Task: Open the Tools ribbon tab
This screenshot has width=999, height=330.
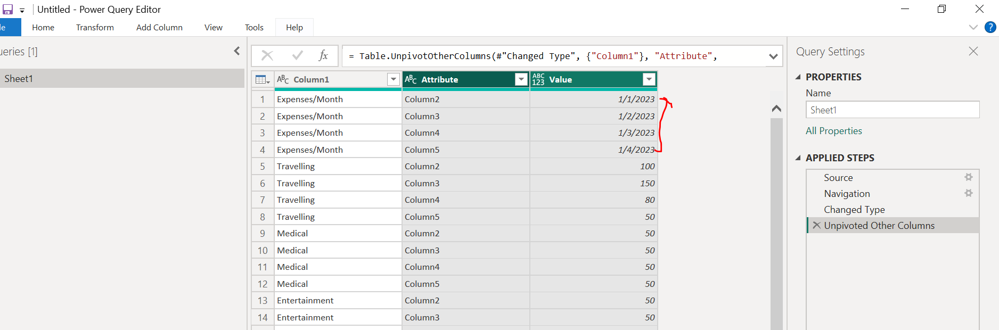Action: coord(254,28)
